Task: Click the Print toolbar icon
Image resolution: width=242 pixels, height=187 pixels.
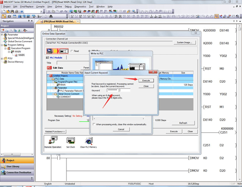Action: click(16, 11)
